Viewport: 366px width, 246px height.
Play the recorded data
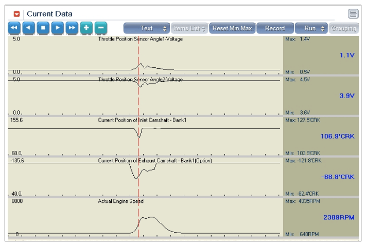(x=58, y=28)
